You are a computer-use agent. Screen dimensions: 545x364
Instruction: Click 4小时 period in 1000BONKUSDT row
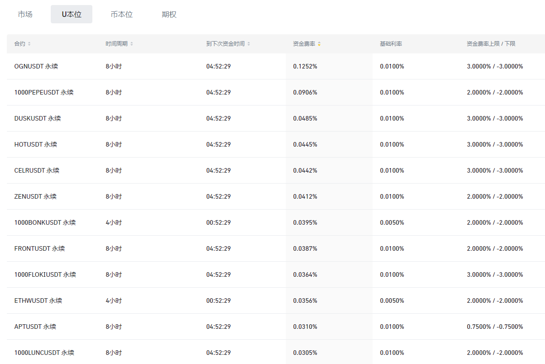114,222
